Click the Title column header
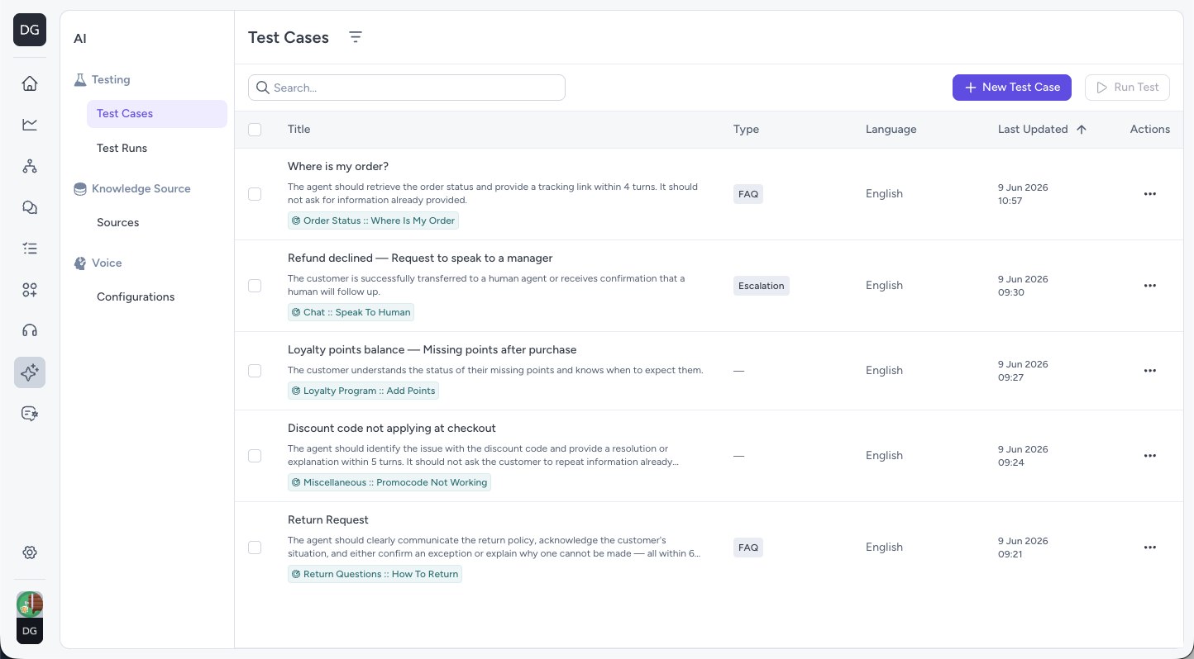The width and height of the screenshot is (1194, 659). tap(298, 130)
